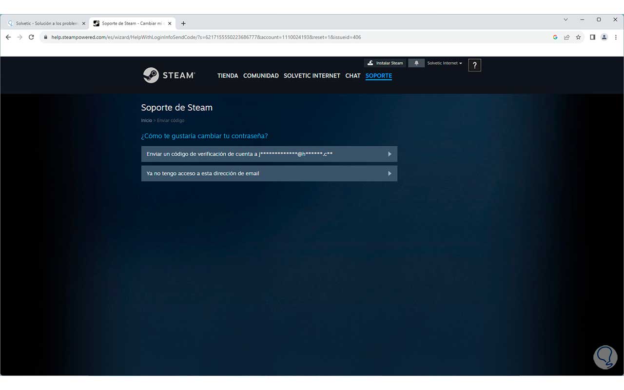Open the TIENDA menu
This screenshot has width=624, height=390.
click(x=228, y=76)
